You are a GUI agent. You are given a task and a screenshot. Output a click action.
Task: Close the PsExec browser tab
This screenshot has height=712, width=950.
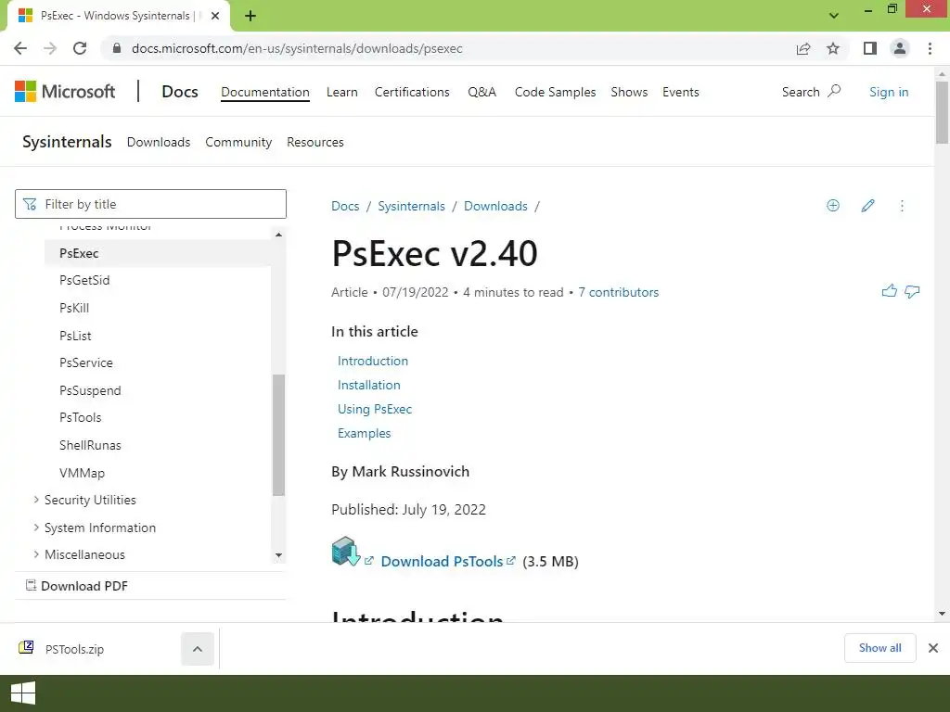(215, 16)
